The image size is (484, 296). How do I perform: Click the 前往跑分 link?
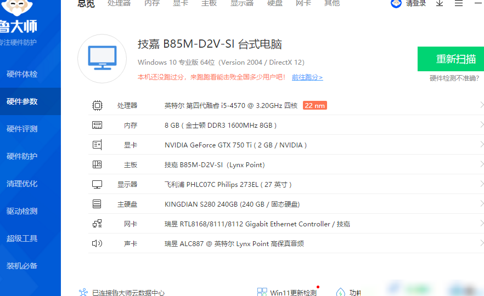[x=307, y=77]
